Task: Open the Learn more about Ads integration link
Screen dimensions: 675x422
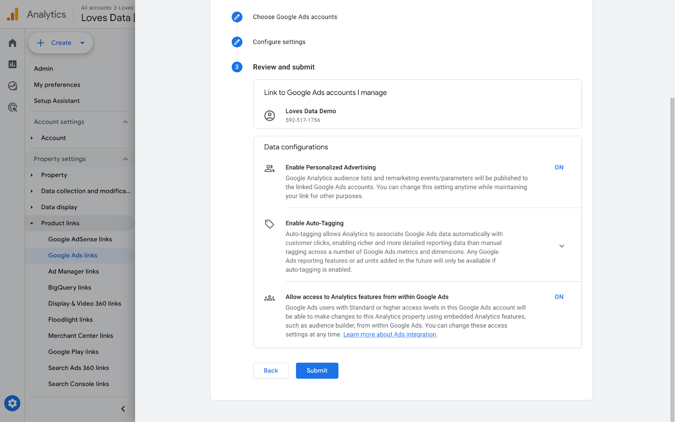Action: (389, 334)
